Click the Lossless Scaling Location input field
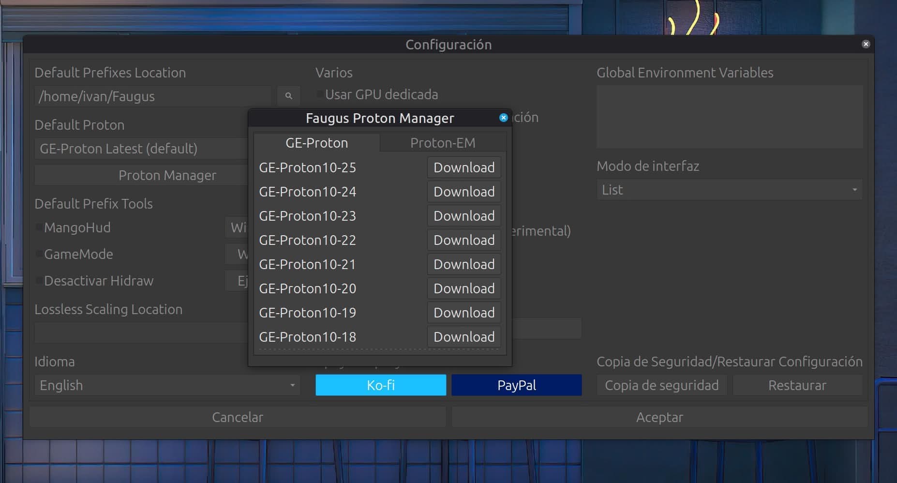The height and width of the screenshot is (483, 897). click(x=140, y=332)
